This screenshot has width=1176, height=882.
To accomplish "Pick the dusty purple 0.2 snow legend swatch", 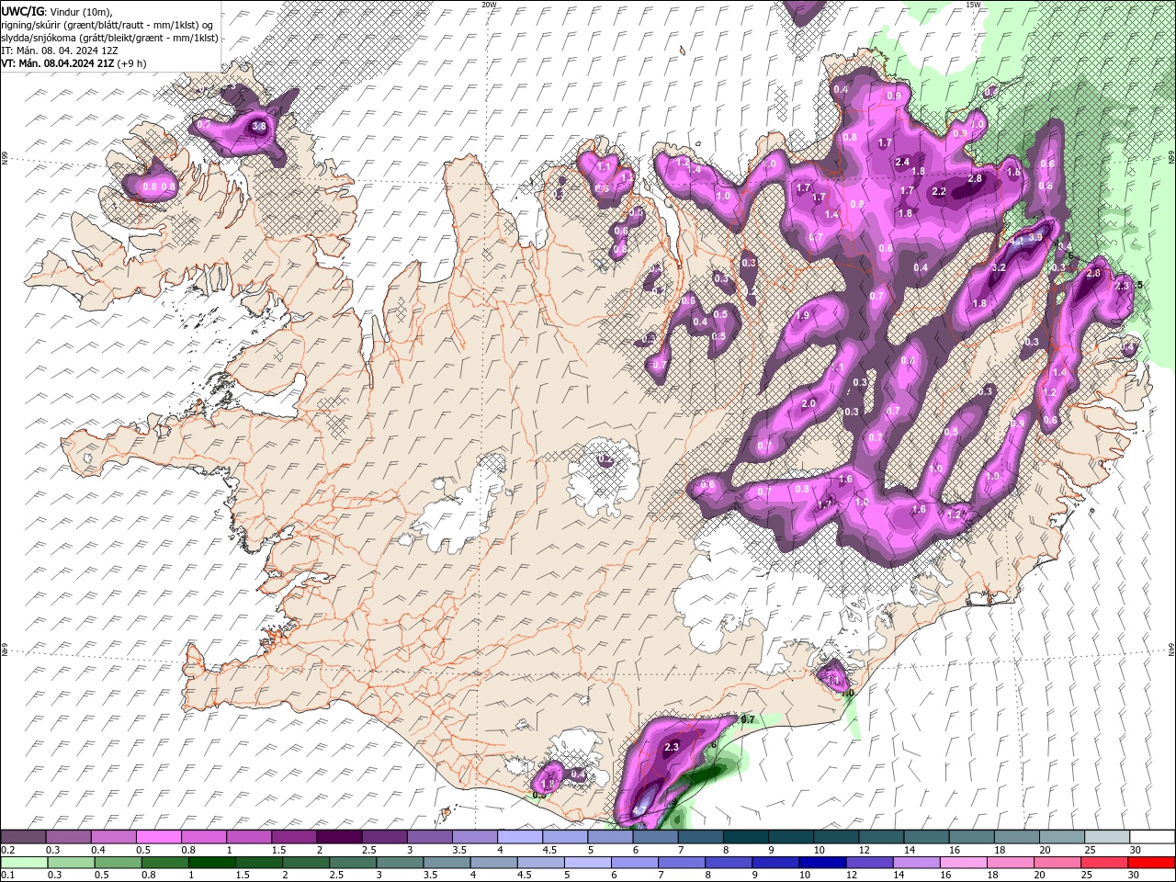I will [x=23, y=837].
